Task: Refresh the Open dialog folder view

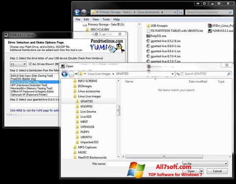Action: 178,74
